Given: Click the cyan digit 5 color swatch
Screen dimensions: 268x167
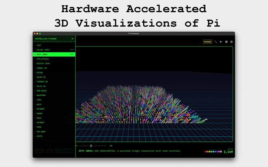Looking at the screenshot, I should 213,152.
